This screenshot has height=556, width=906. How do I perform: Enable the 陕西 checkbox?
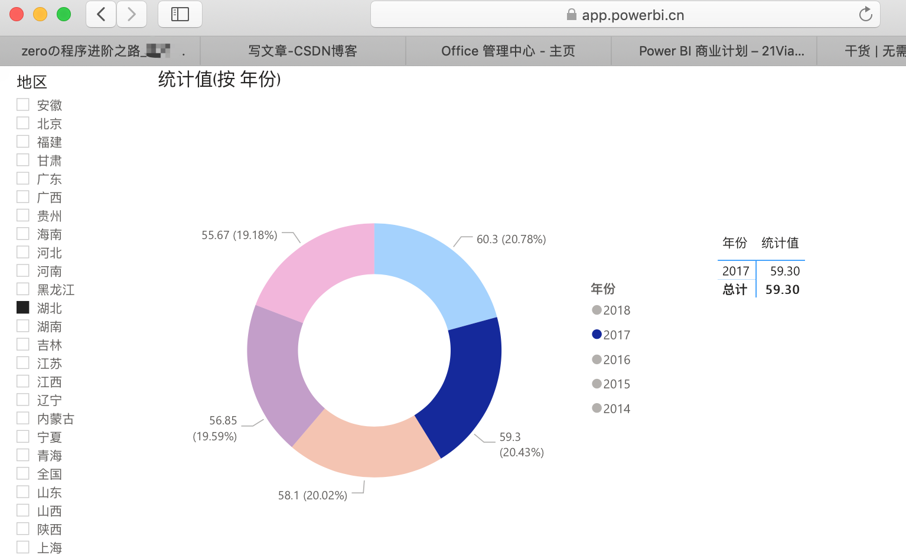tap(23, 528)
